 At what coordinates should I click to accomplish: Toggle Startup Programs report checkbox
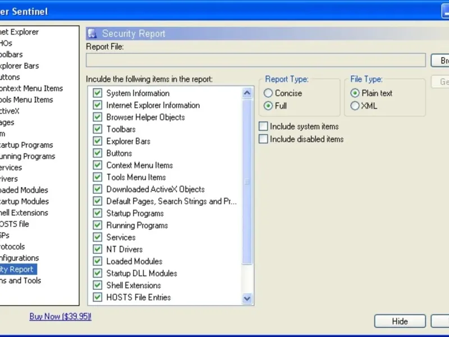point(97,213)
